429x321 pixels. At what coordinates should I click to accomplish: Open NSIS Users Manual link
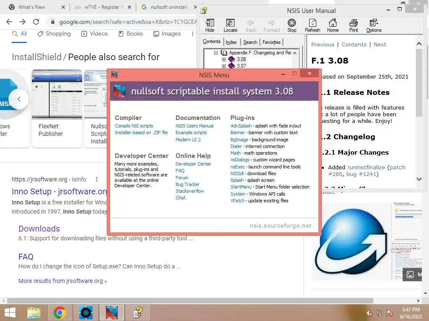pos(194,126)
